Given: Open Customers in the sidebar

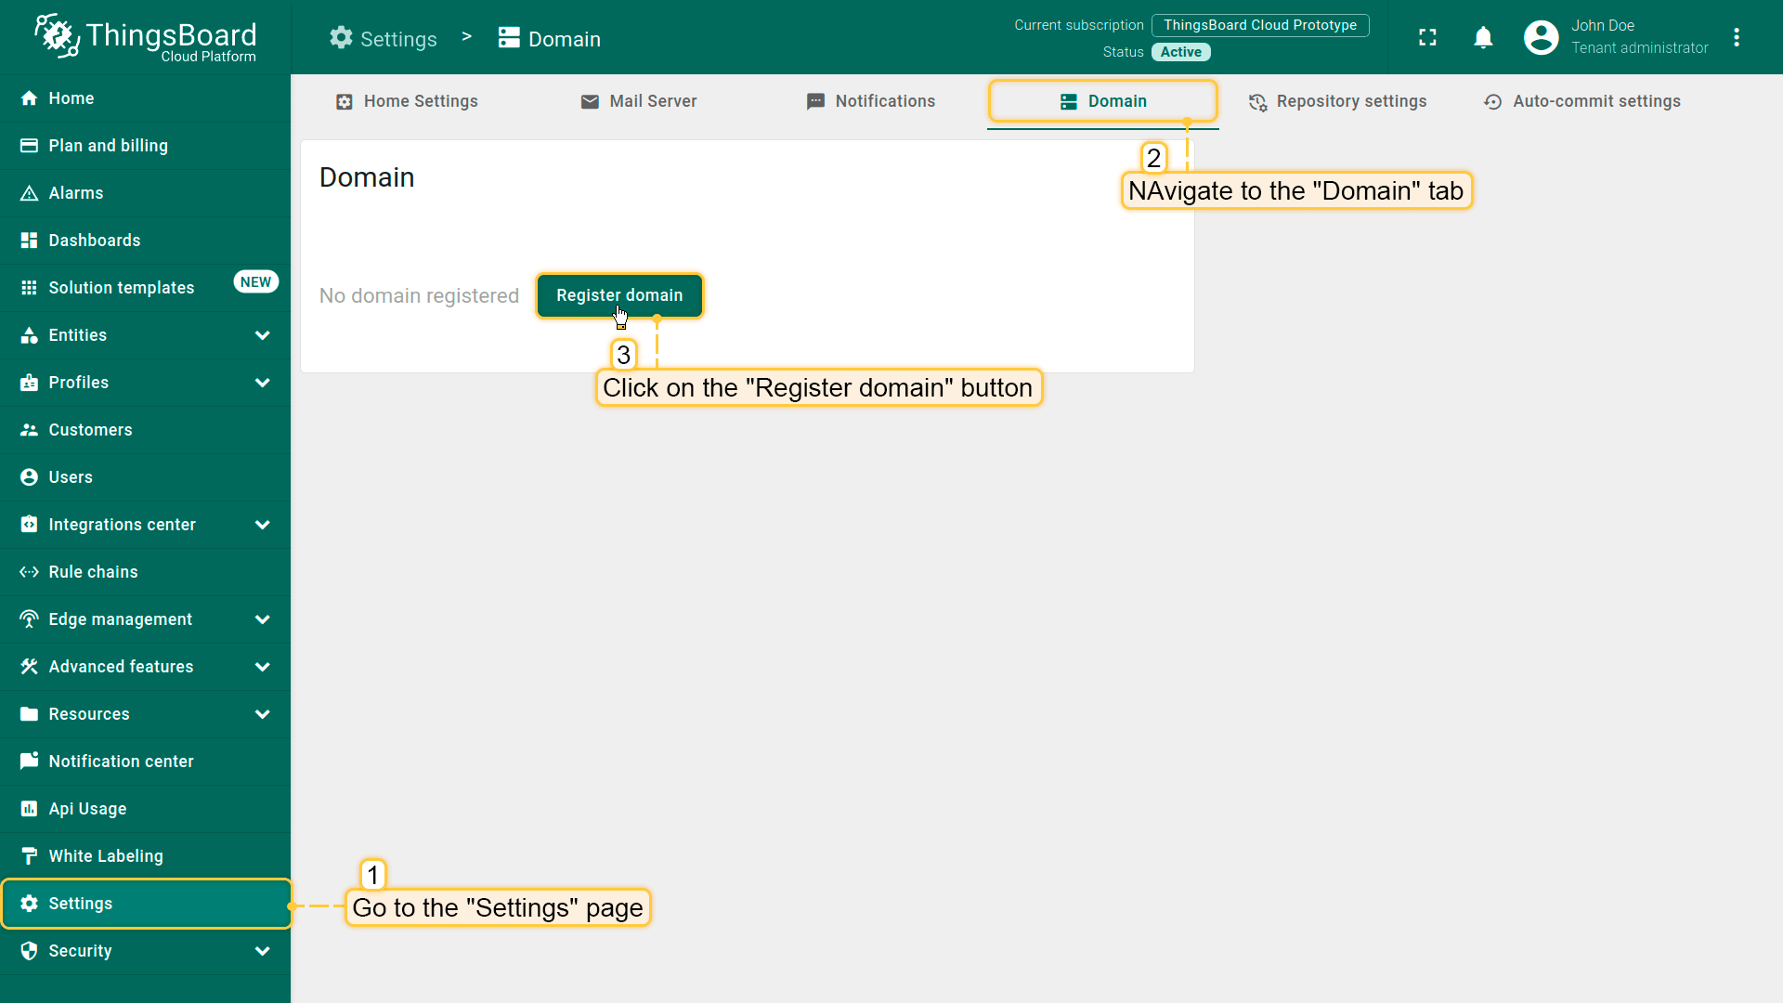Looking at the screenshot, I should 146,430.
